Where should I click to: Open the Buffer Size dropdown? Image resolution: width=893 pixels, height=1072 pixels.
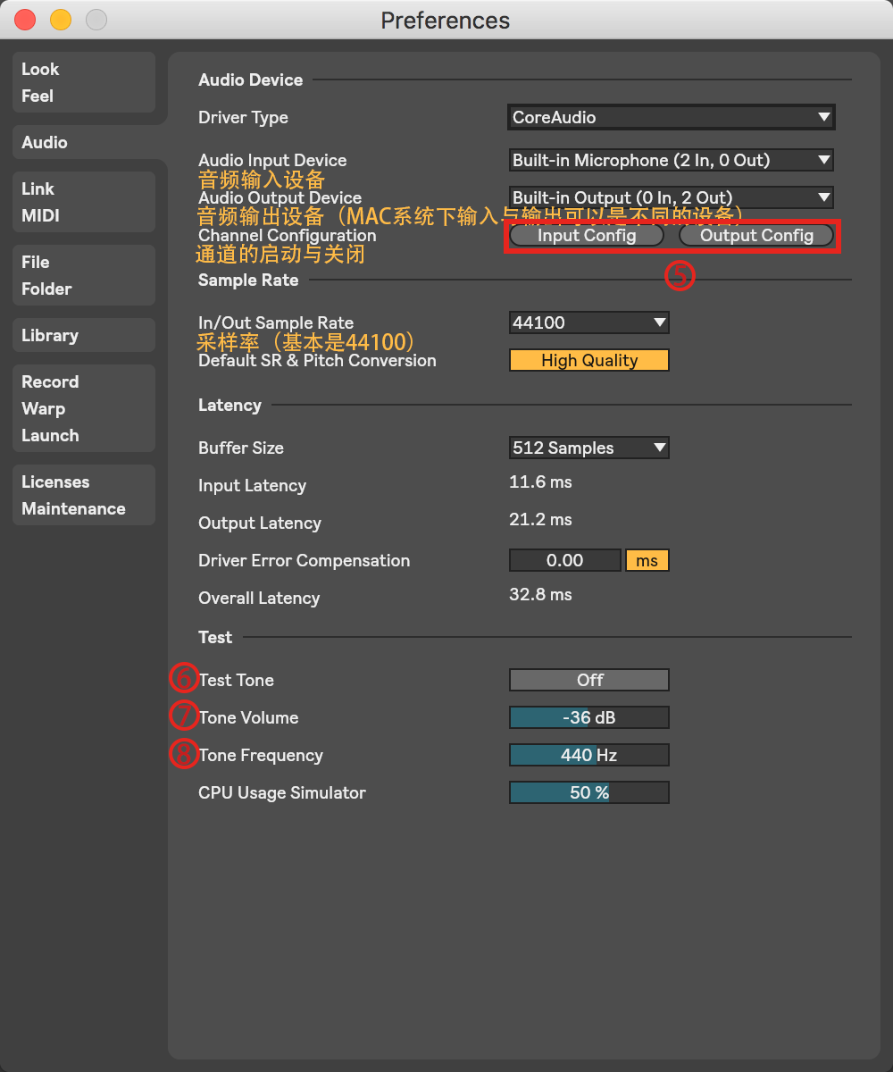(588, 448)
